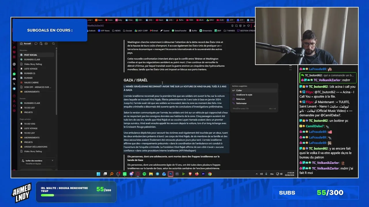
Task: Open the Socials bookmarks folder
Action: tap(127, 31)
